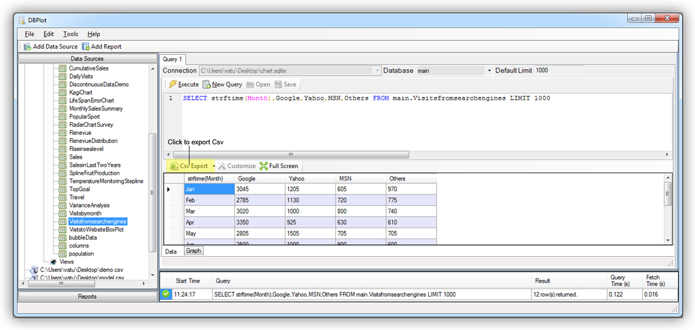Open the File menu
This screenshot has width=695, height=330.
point(29,34)
